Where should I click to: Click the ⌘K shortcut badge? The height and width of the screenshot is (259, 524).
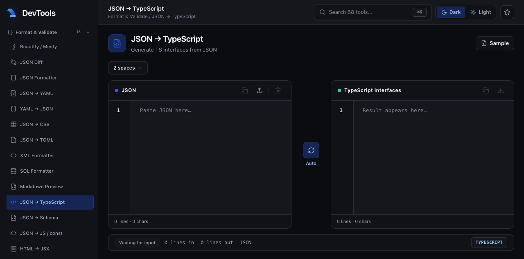point(420,12)
